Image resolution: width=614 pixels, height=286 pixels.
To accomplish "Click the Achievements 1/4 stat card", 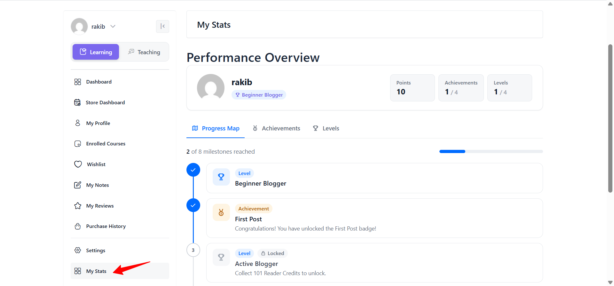I will click(461, 88).
